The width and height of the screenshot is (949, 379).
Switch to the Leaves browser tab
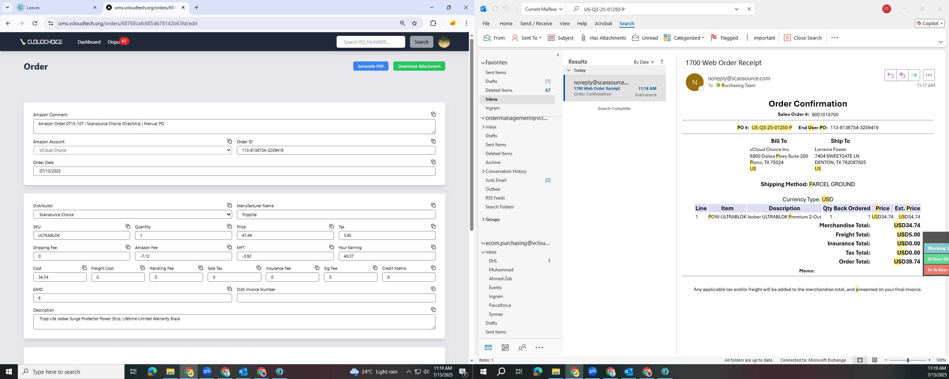pos(57,7)
